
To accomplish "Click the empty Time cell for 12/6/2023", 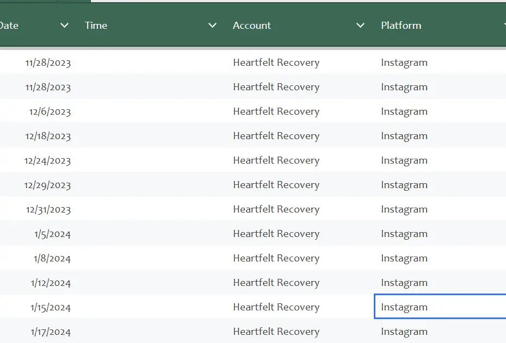I will click(x=152, y=111).
